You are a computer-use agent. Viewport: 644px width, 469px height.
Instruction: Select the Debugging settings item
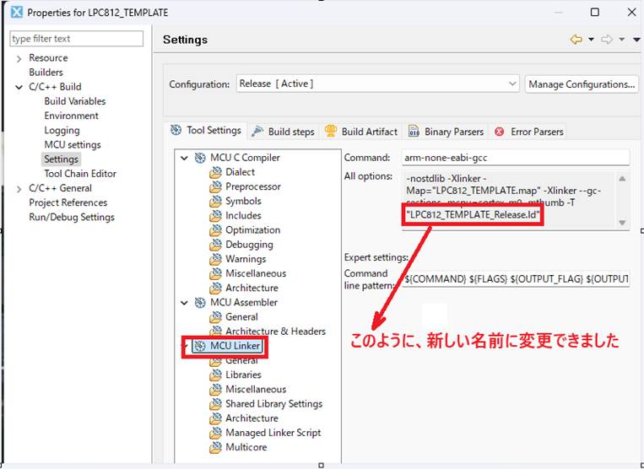point(249,245)
